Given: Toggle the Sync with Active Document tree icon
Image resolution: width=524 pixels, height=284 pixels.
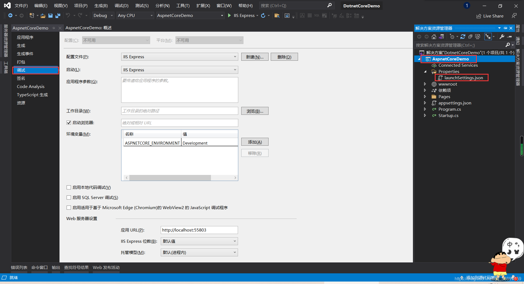Looking at the screenshot, I should 488,37.
